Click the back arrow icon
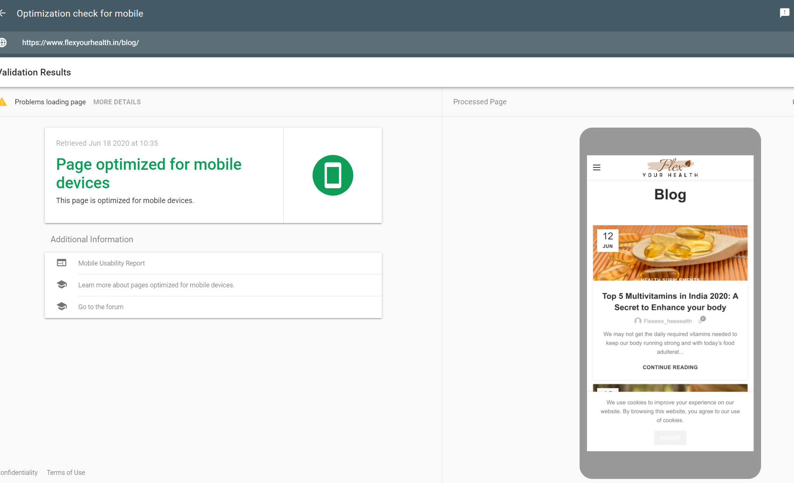 pyautogui.click(x=3, y=13)
